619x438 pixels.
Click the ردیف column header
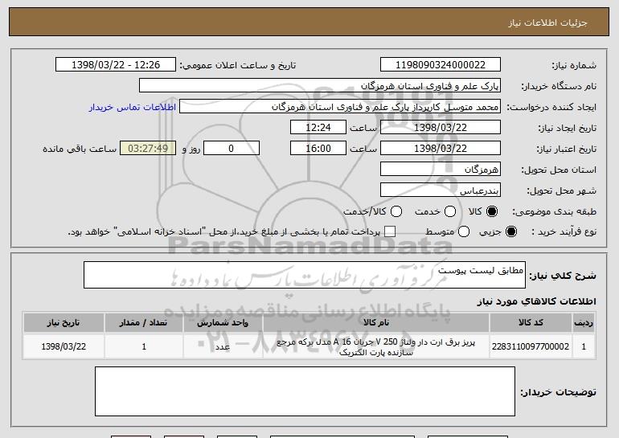point(584,323)
